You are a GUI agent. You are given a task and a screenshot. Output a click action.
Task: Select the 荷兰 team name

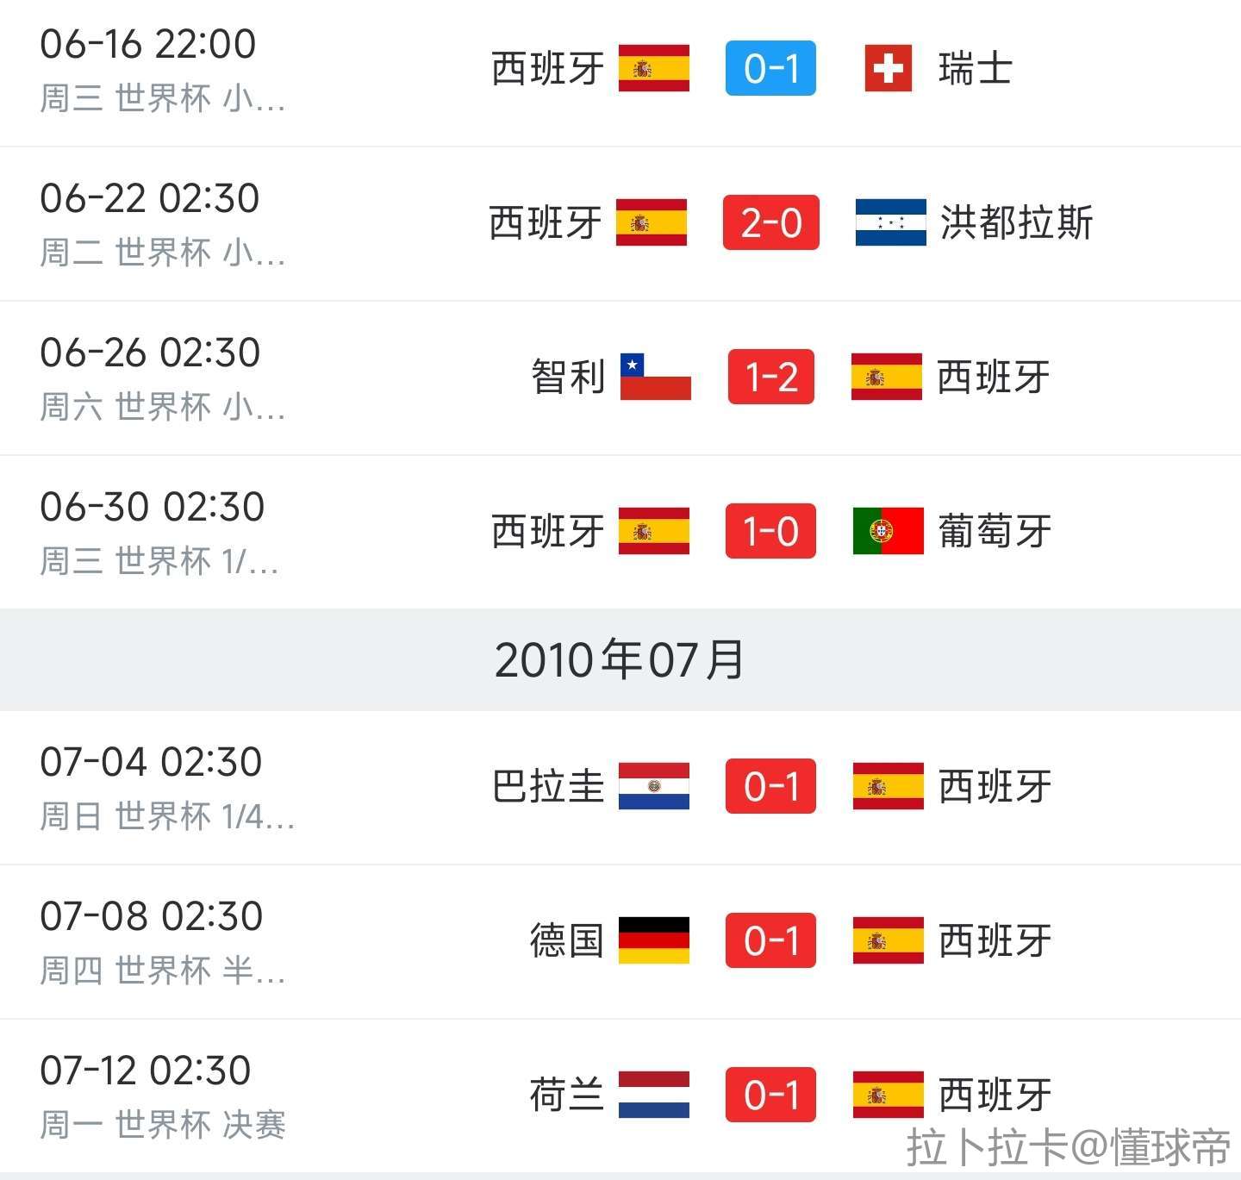point(565,1095)
